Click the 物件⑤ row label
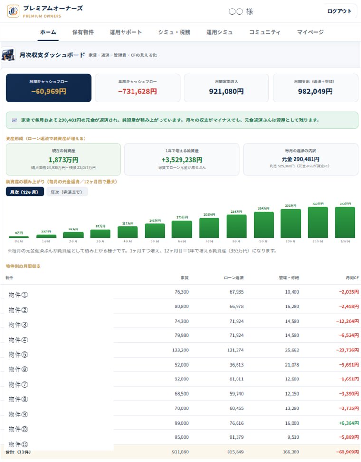Image resolution: width=361 pixels, height=462 pixels. [x=18, y=354]
